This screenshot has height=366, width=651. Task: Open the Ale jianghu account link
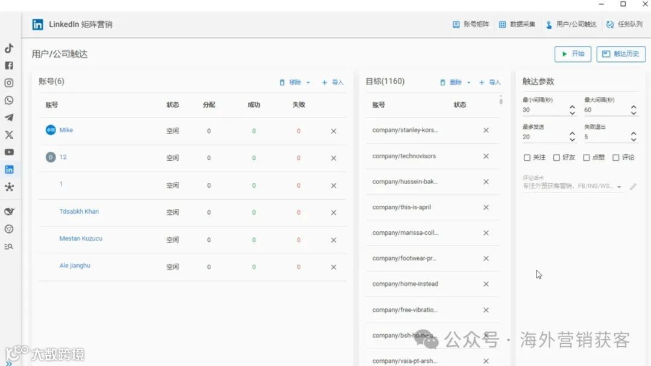tap(75, 265)
